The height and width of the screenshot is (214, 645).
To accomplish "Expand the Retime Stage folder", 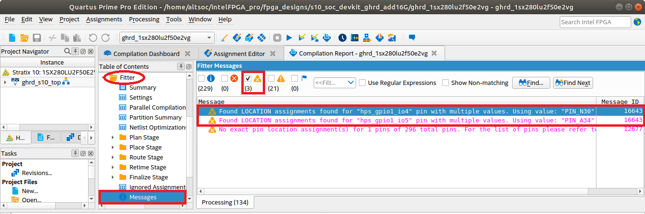I will tap(113, 167).
